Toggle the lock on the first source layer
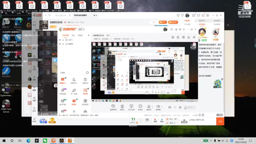This screenshot has height=144, width=256. tap(63, 40)
